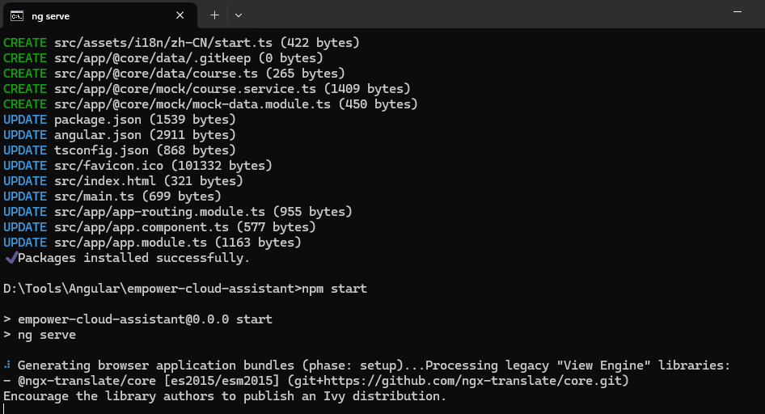Click the "> ng serve" output line
Viewport: 765px width, 414px height.
(40, 335)
